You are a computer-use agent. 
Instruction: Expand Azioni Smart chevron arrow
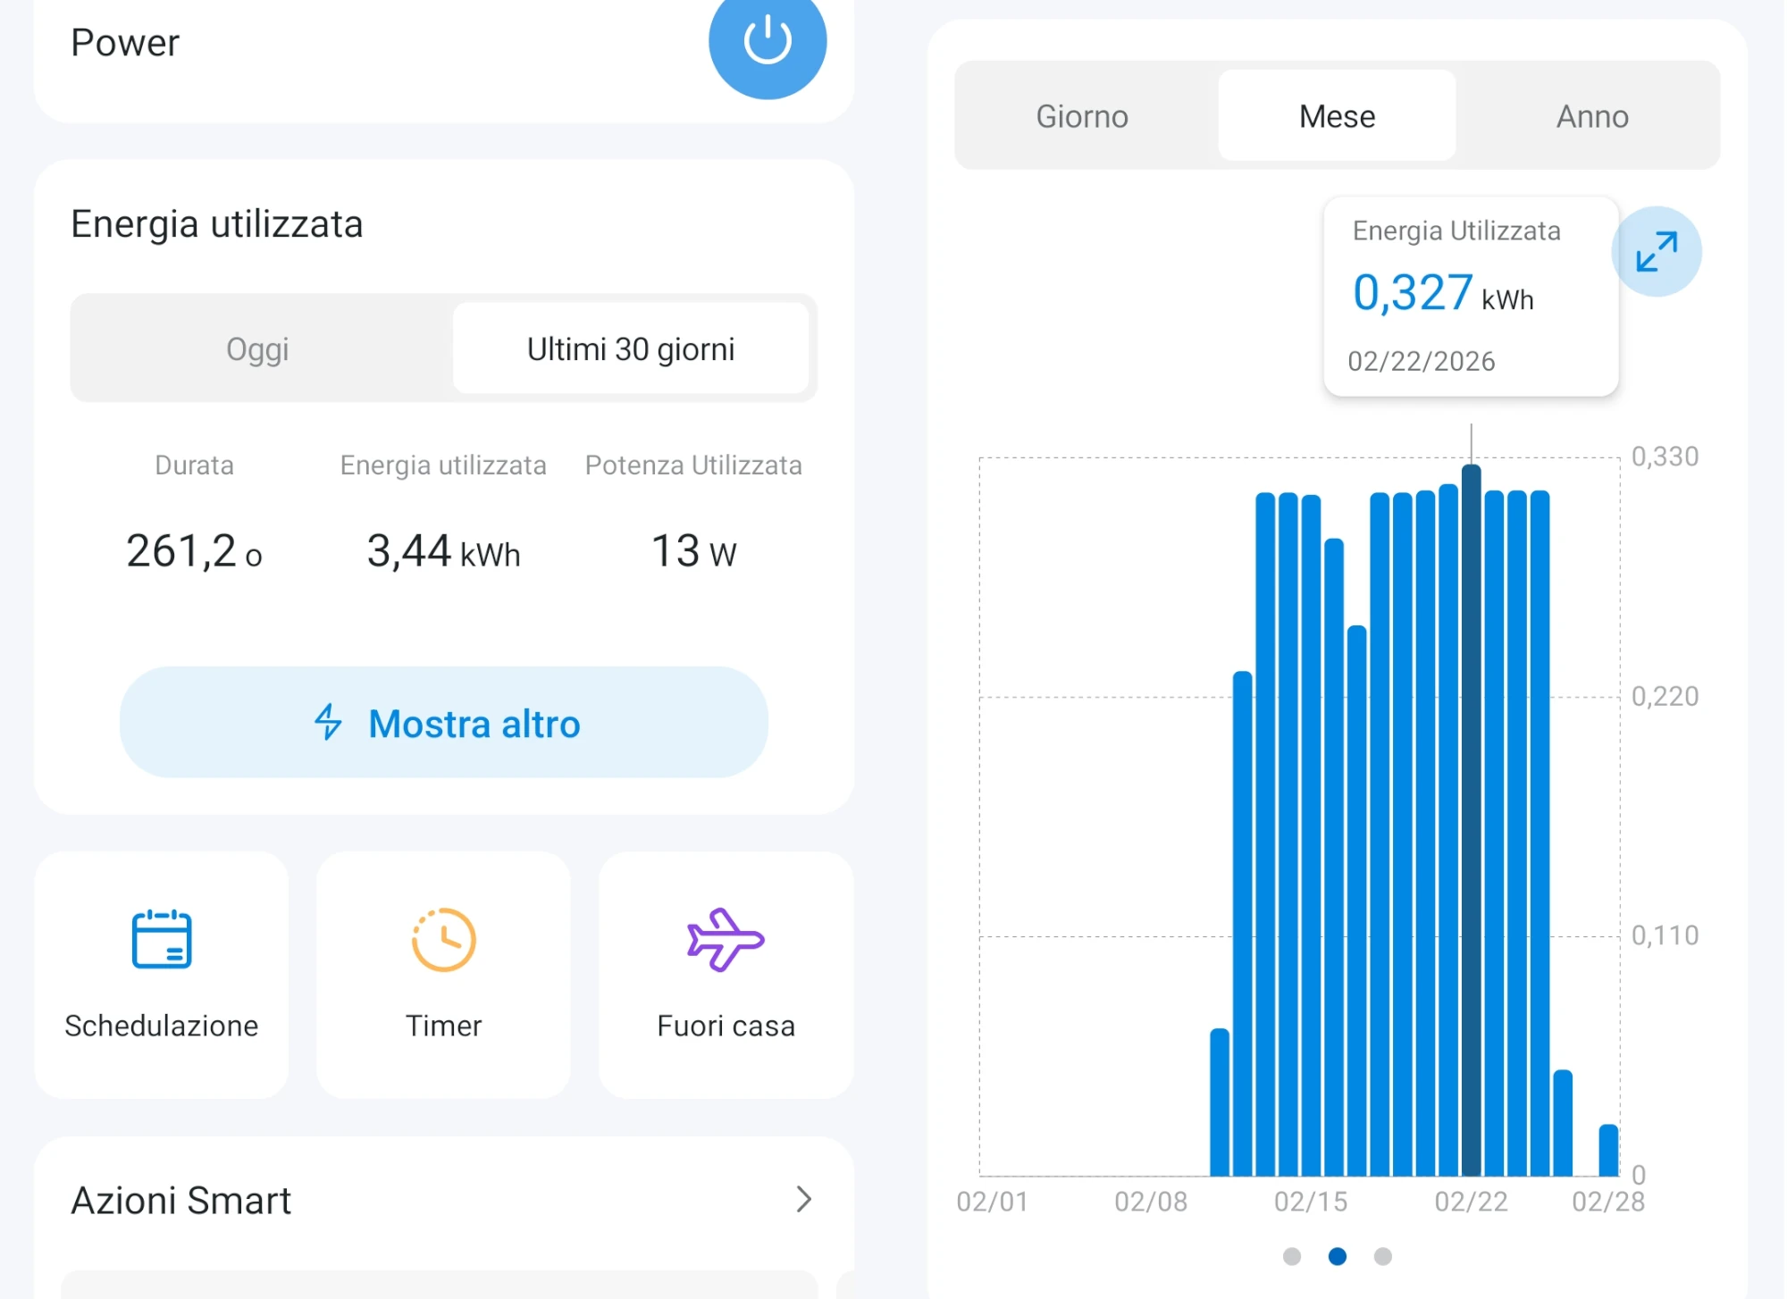803,1199
